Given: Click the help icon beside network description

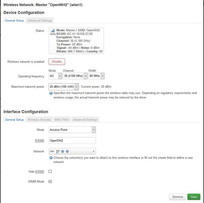Looking at the screenshot, I should [51, 158].
